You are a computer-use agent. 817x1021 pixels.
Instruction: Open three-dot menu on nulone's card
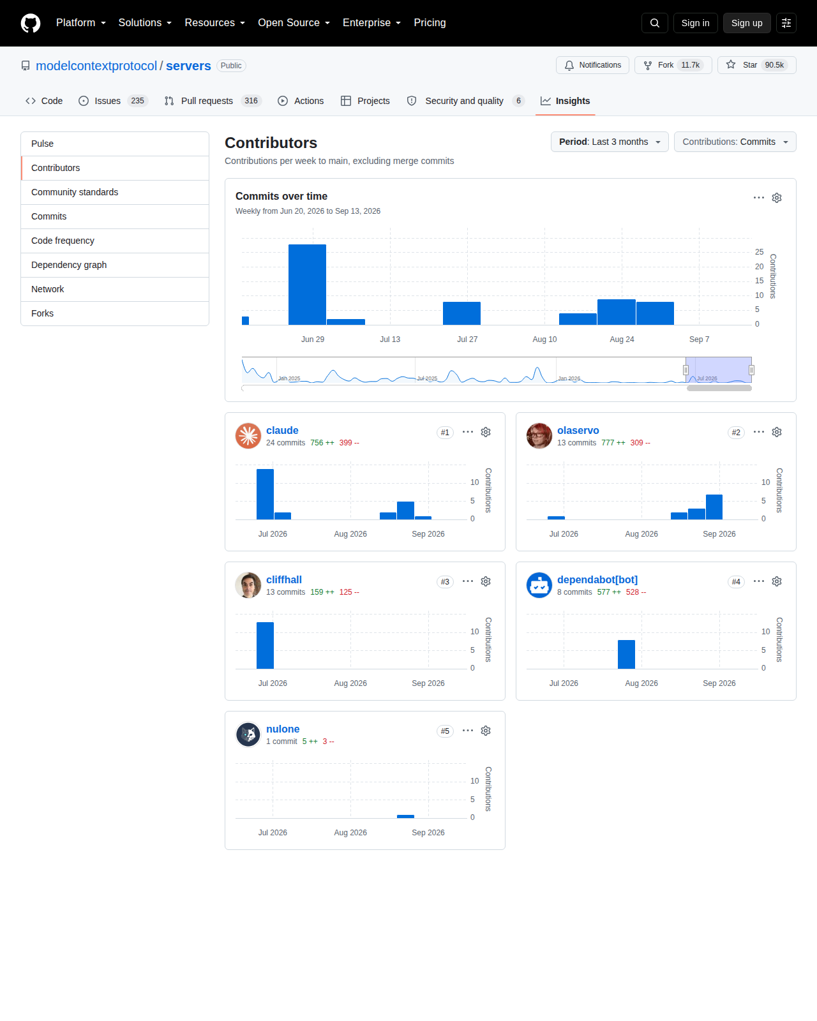coord(468,731)
